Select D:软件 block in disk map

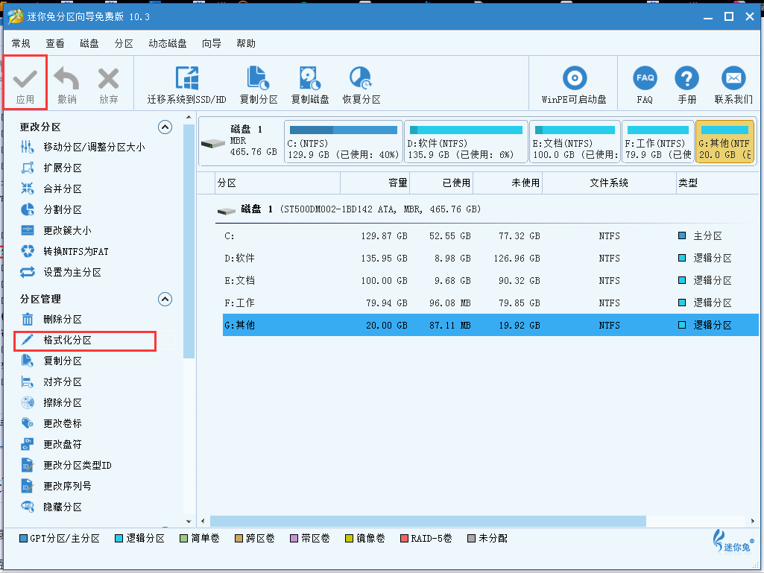467,142
